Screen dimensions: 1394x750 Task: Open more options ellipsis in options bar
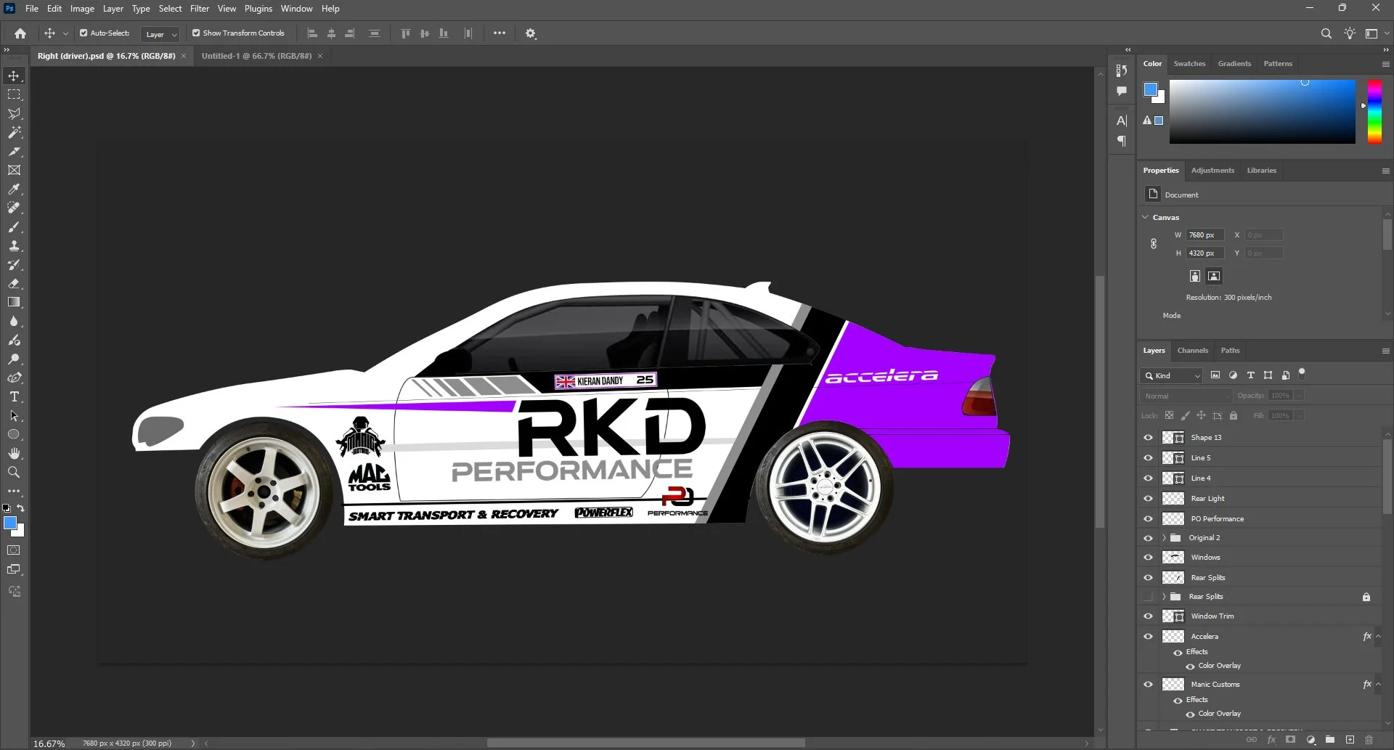click(x=500, y=33)
